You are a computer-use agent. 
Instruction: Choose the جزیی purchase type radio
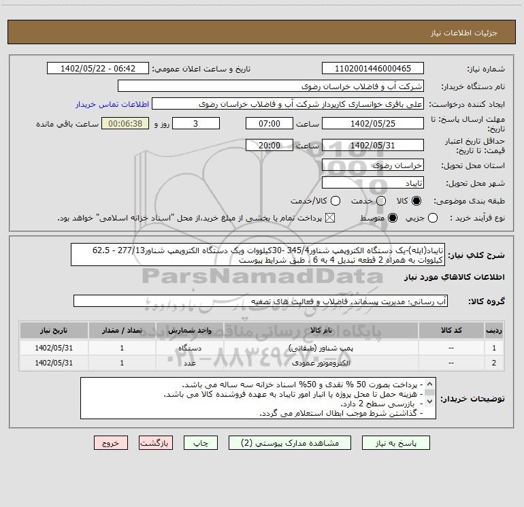click(433, 218)
